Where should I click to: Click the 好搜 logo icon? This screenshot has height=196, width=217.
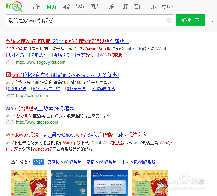click(14, 6)
